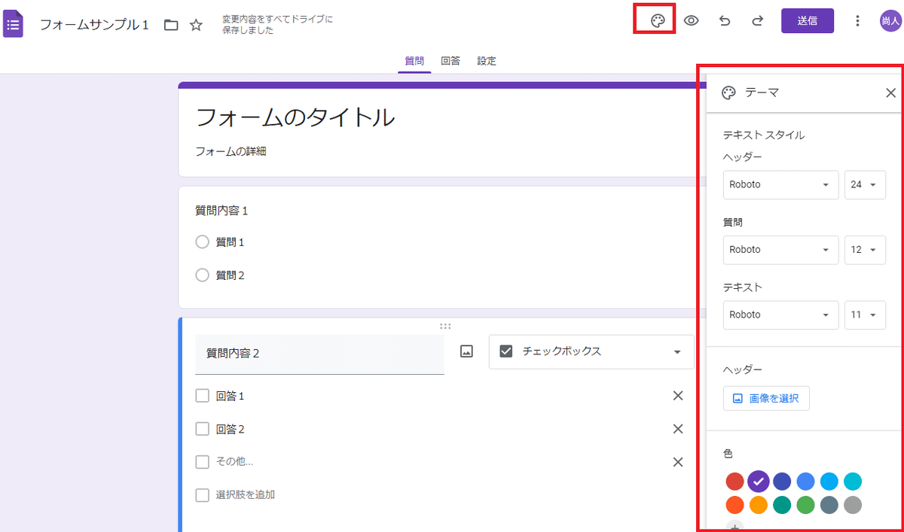Image resolution: width=904 pixels, height=532 pixels.
Task: Select the teal theme color
Action: pyautogui.click(x=782, y=505)
